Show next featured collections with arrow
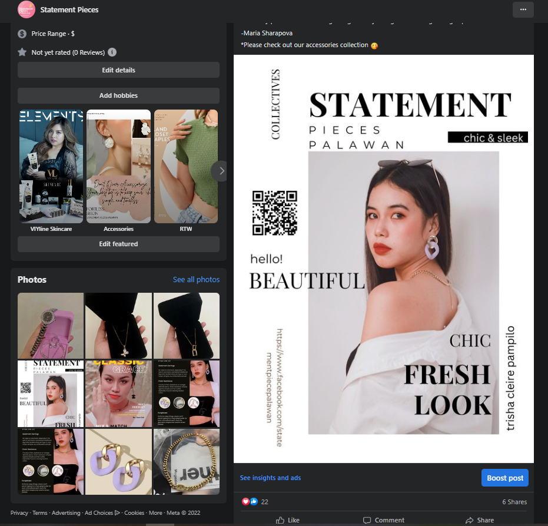The image size is (548, 526). point(221,171)
